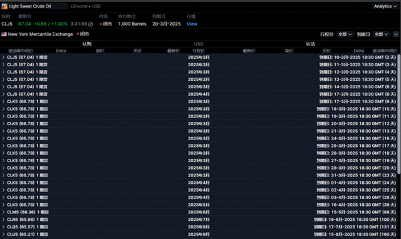Click the CLJ5 underlying ticker in header
Viewport: 401px width, 239px height.
click(x=7, y=24)
